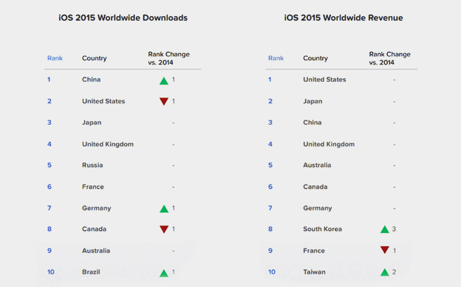Select Japan in Revenue table
This screenshot has width=461, height=287.
click(312, 102)
